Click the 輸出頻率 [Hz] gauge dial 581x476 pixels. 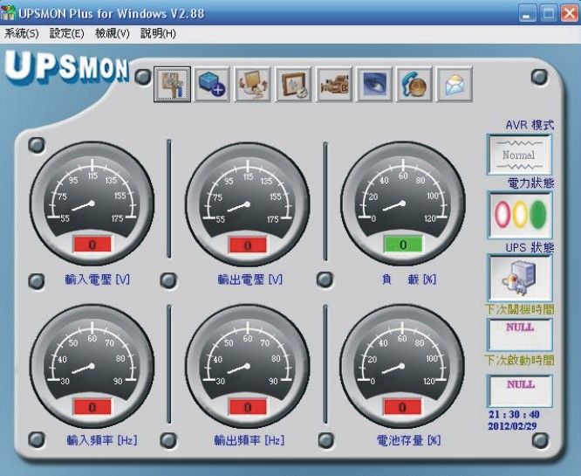point(248,367)
